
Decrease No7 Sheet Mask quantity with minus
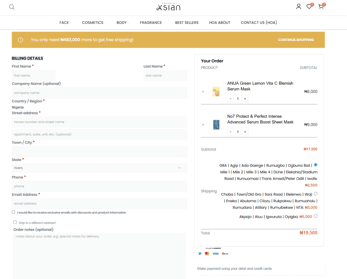231,132
